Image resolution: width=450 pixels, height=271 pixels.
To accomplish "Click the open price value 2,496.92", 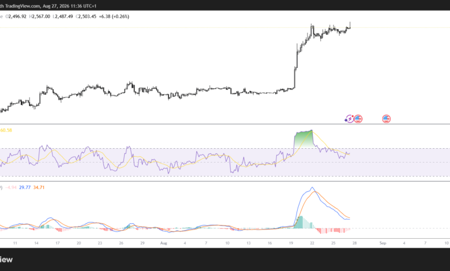I will 16,17.
